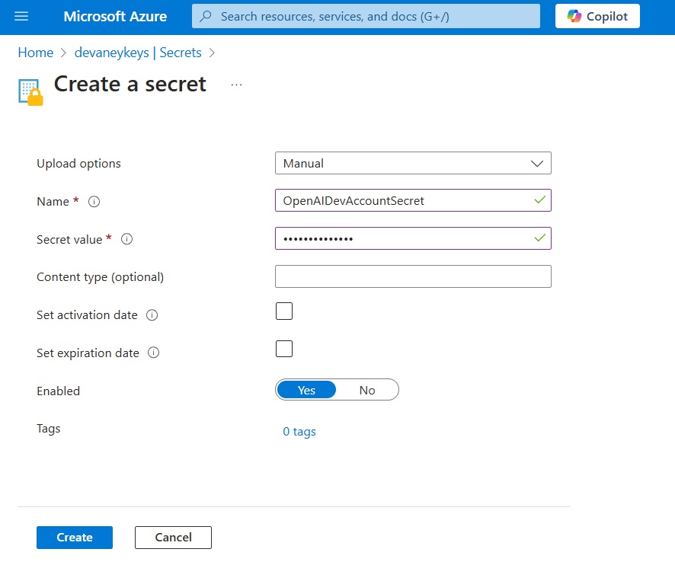Click the Create button

click(75, 538)
